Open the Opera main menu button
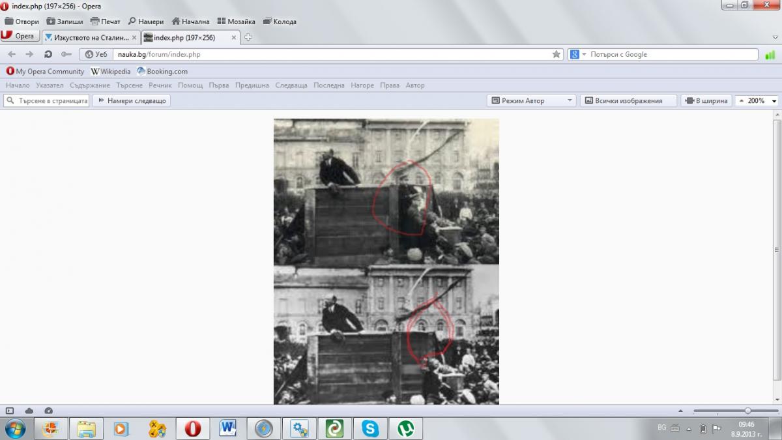Screen dimensions: 782x440 point(20,37)
